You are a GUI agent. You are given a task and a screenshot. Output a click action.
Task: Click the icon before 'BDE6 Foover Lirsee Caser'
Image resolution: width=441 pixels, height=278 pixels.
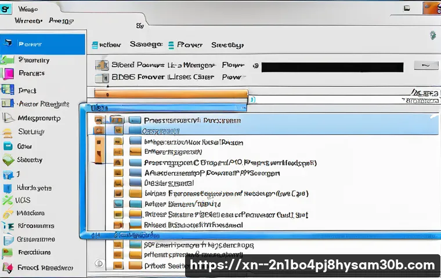(x=102, y=78)
